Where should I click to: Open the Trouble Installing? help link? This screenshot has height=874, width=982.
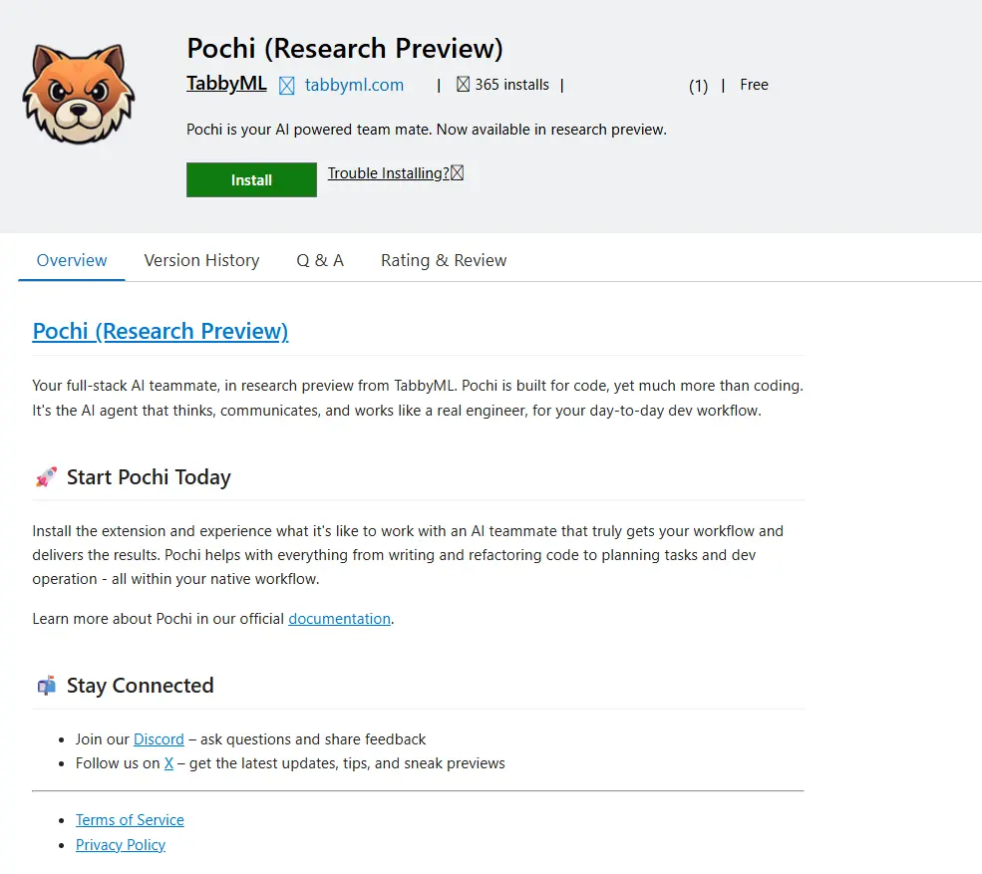[388, 173]
